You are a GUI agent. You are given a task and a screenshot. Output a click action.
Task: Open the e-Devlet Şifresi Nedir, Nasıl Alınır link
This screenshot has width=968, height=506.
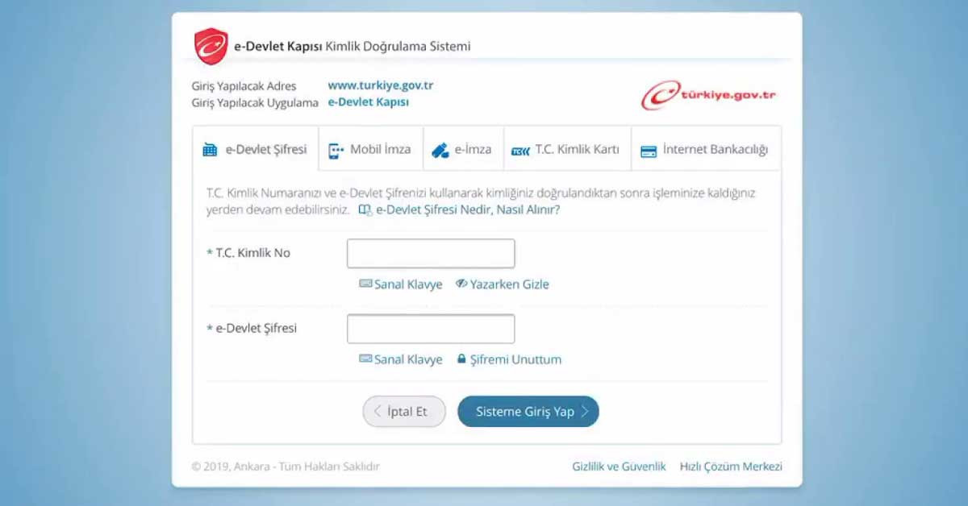tap(468, 209)
